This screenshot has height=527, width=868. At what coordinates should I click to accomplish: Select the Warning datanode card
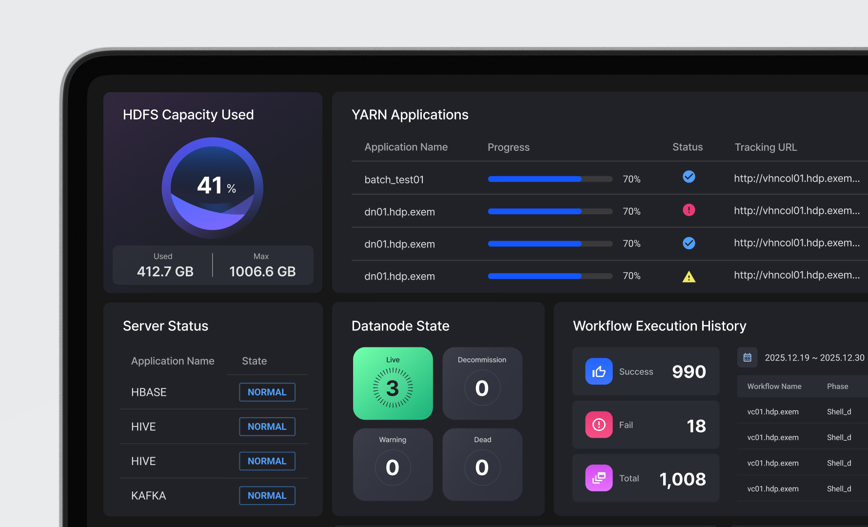click(393, 464)
